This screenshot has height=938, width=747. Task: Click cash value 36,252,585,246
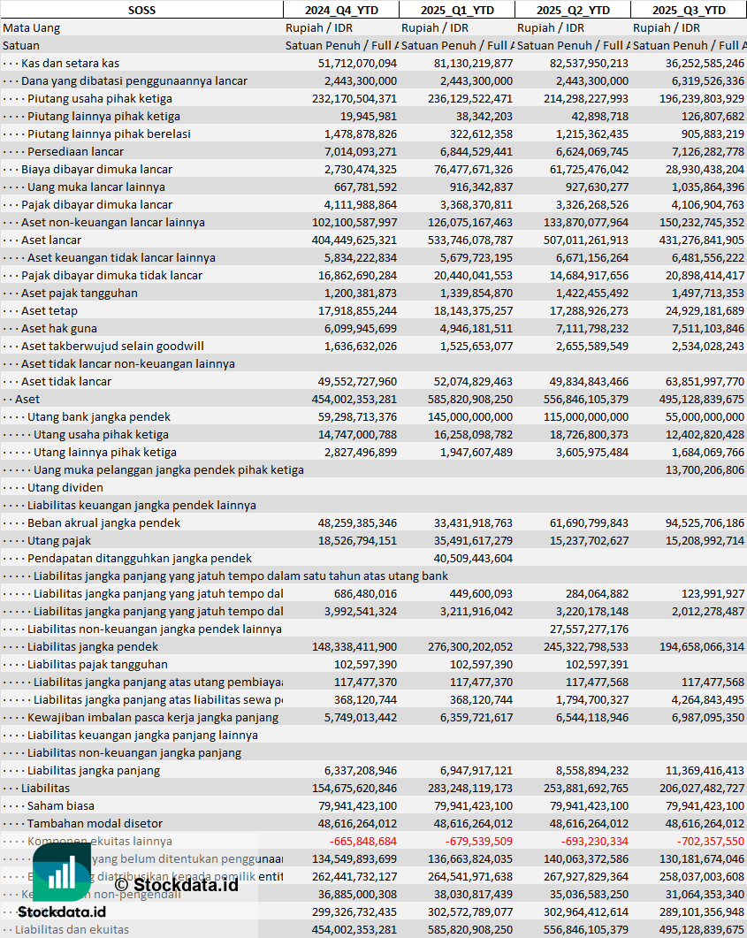pyautogui.click(x=705, y=64)
